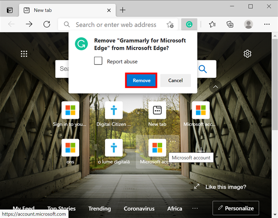Open the bottom-row 'Microsoft acc...' quick link tile
278x218 pixels.
pos(157,148)
